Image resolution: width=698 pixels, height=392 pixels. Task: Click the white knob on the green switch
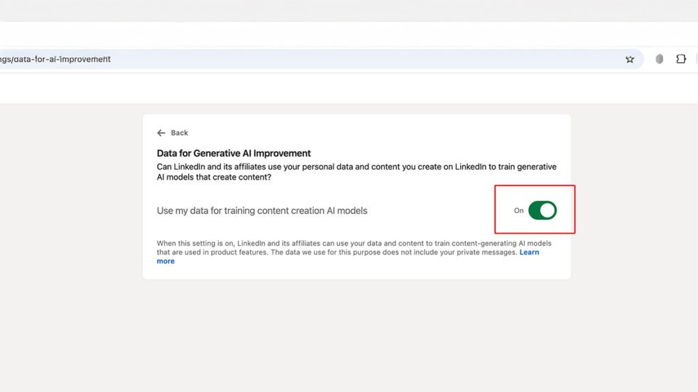tap(548, 210)
